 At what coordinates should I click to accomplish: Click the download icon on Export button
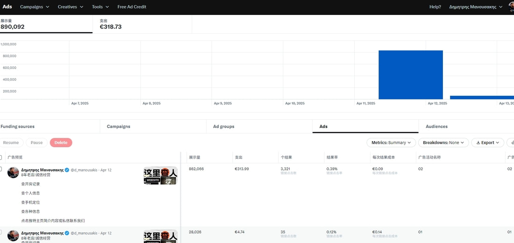tap(478, 143)
